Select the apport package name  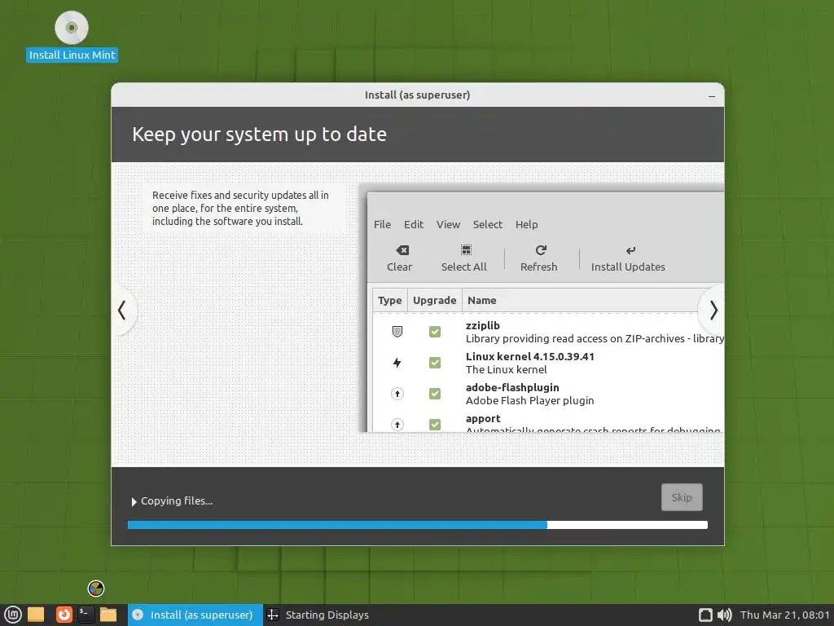click(x=483, y=419)
